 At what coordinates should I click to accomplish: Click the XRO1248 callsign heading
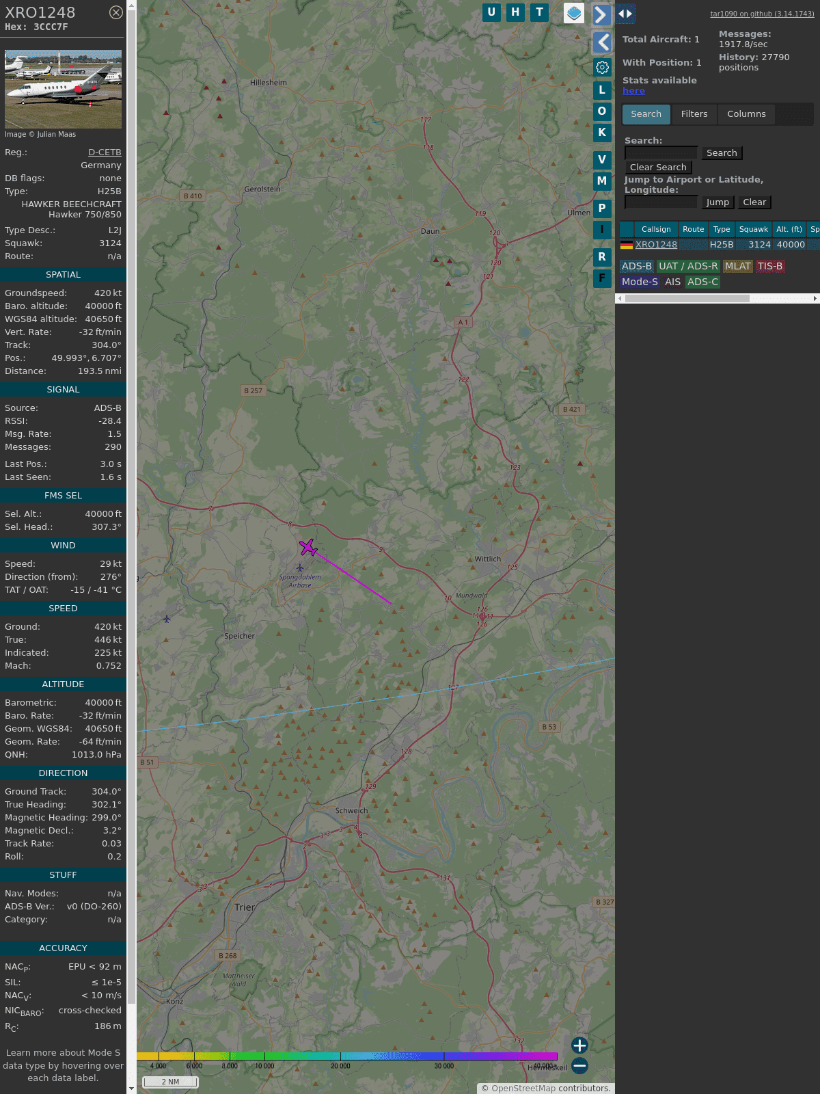coord(40,12)
